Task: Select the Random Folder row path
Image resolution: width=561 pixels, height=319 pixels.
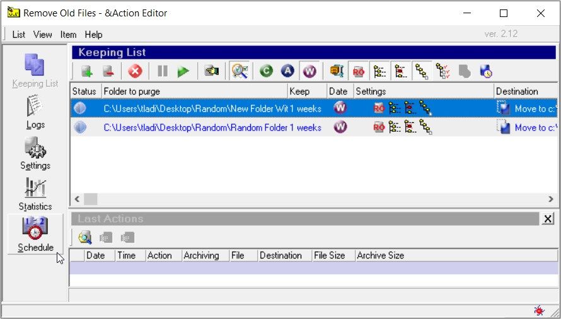Action: (195, 127)
